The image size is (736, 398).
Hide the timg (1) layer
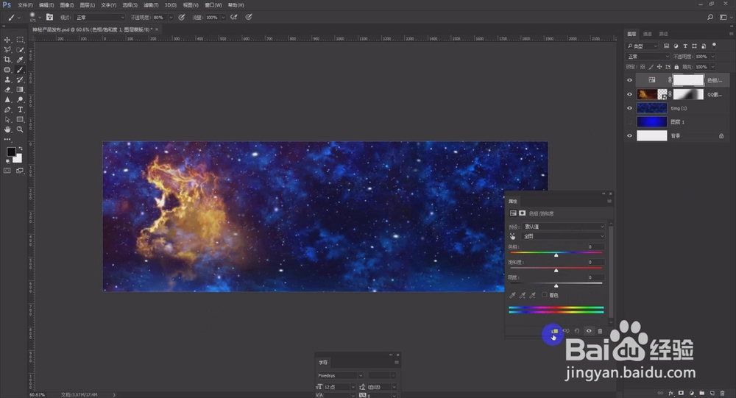(x=629, y=108)
